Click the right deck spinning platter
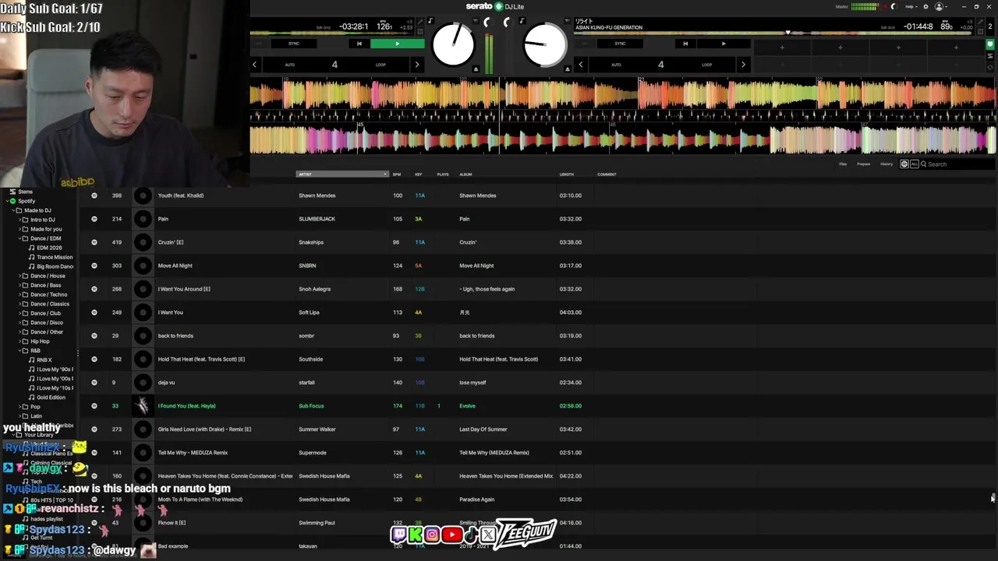 (x=545, y=44)
